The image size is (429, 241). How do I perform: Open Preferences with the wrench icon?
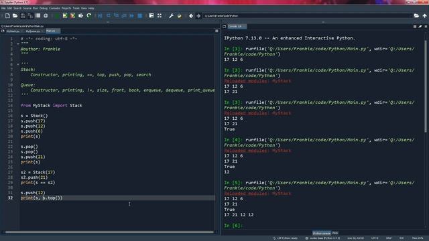171,16
